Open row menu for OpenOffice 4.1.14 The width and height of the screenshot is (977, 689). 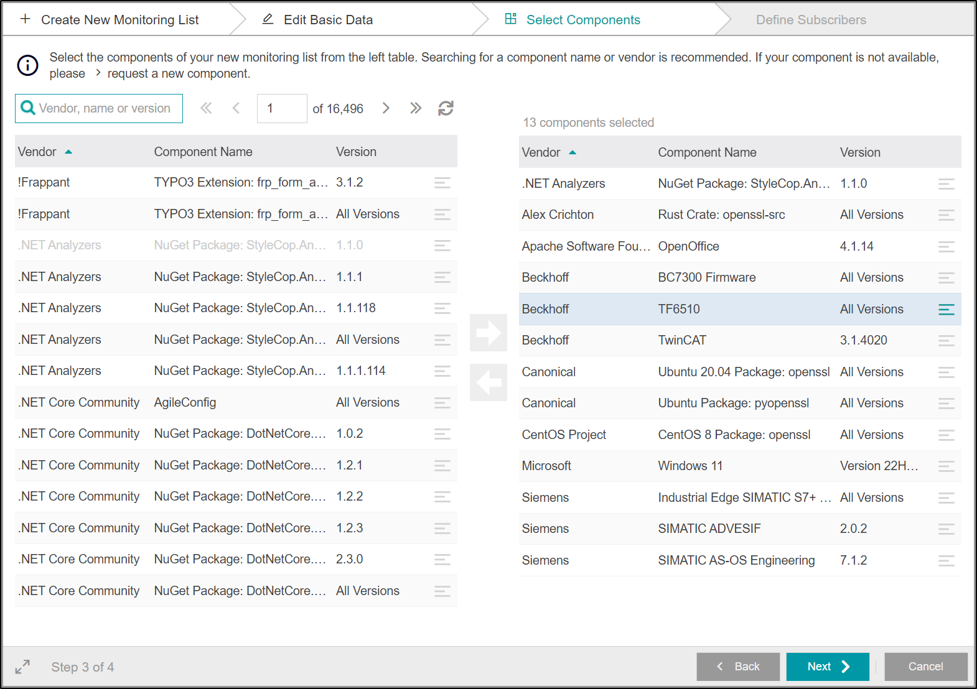point(947,246)
